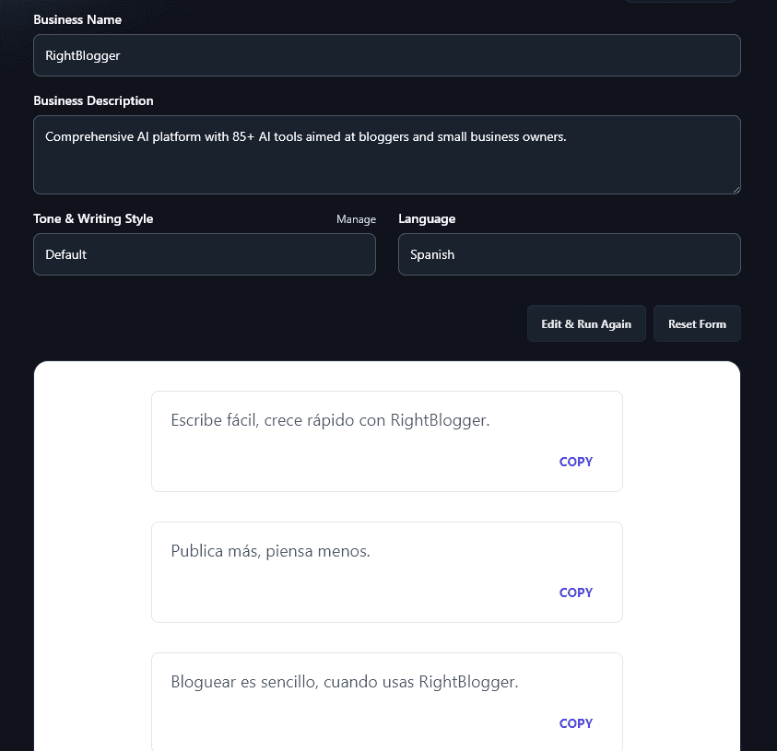
Task: Click the Business Name label
Action: (x=77, y=19)
